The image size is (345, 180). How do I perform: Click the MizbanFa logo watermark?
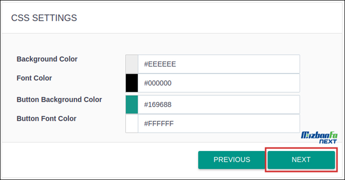point(319,138)
